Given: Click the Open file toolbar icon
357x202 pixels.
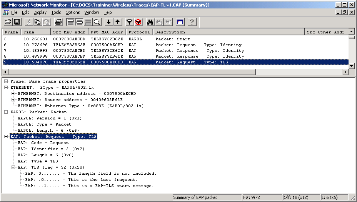Looking at the screenshot, I should (7, 22).
